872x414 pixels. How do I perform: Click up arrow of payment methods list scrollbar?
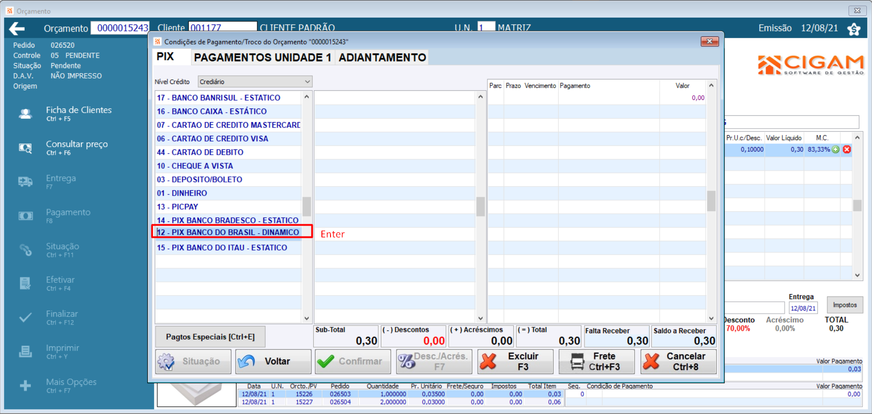click(306, 96)
